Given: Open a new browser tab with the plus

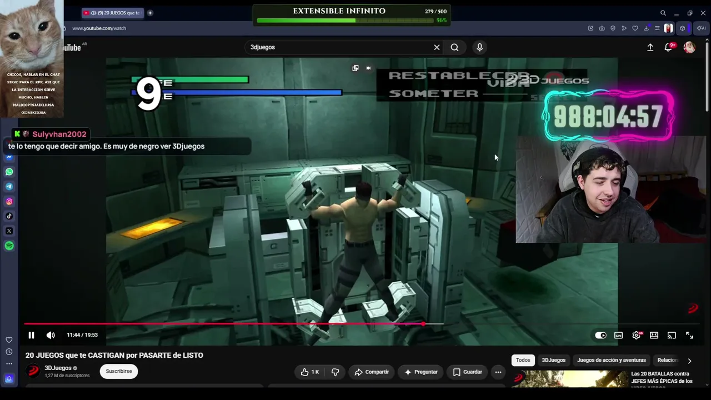Looking at the screenshot, I should tap(150, 13).
